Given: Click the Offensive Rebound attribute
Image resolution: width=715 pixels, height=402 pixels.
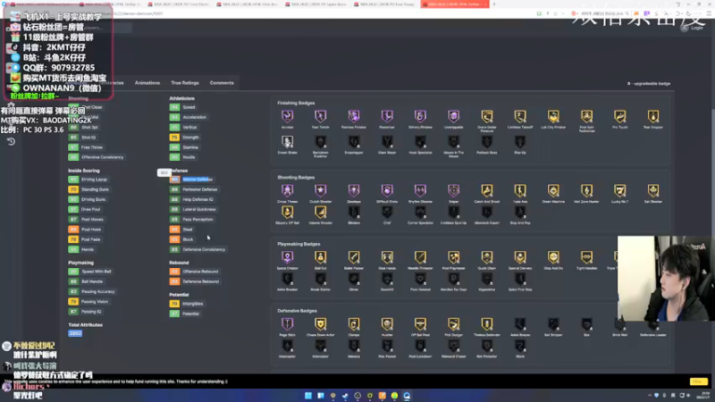Looking at the screenshot, I should [x=194, y=272].
